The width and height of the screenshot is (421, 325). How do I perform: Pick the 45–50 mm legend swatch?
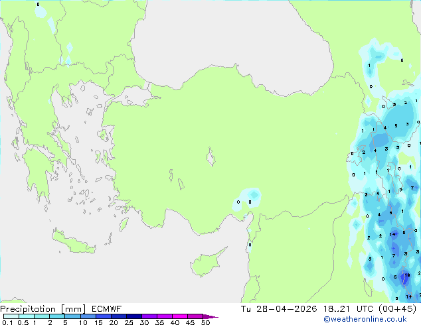(195, 316)
